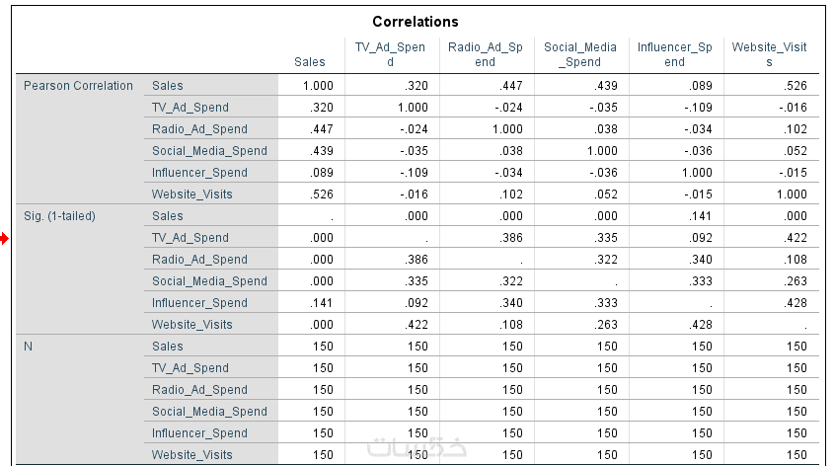Select the Sales column header

[310, 62]
